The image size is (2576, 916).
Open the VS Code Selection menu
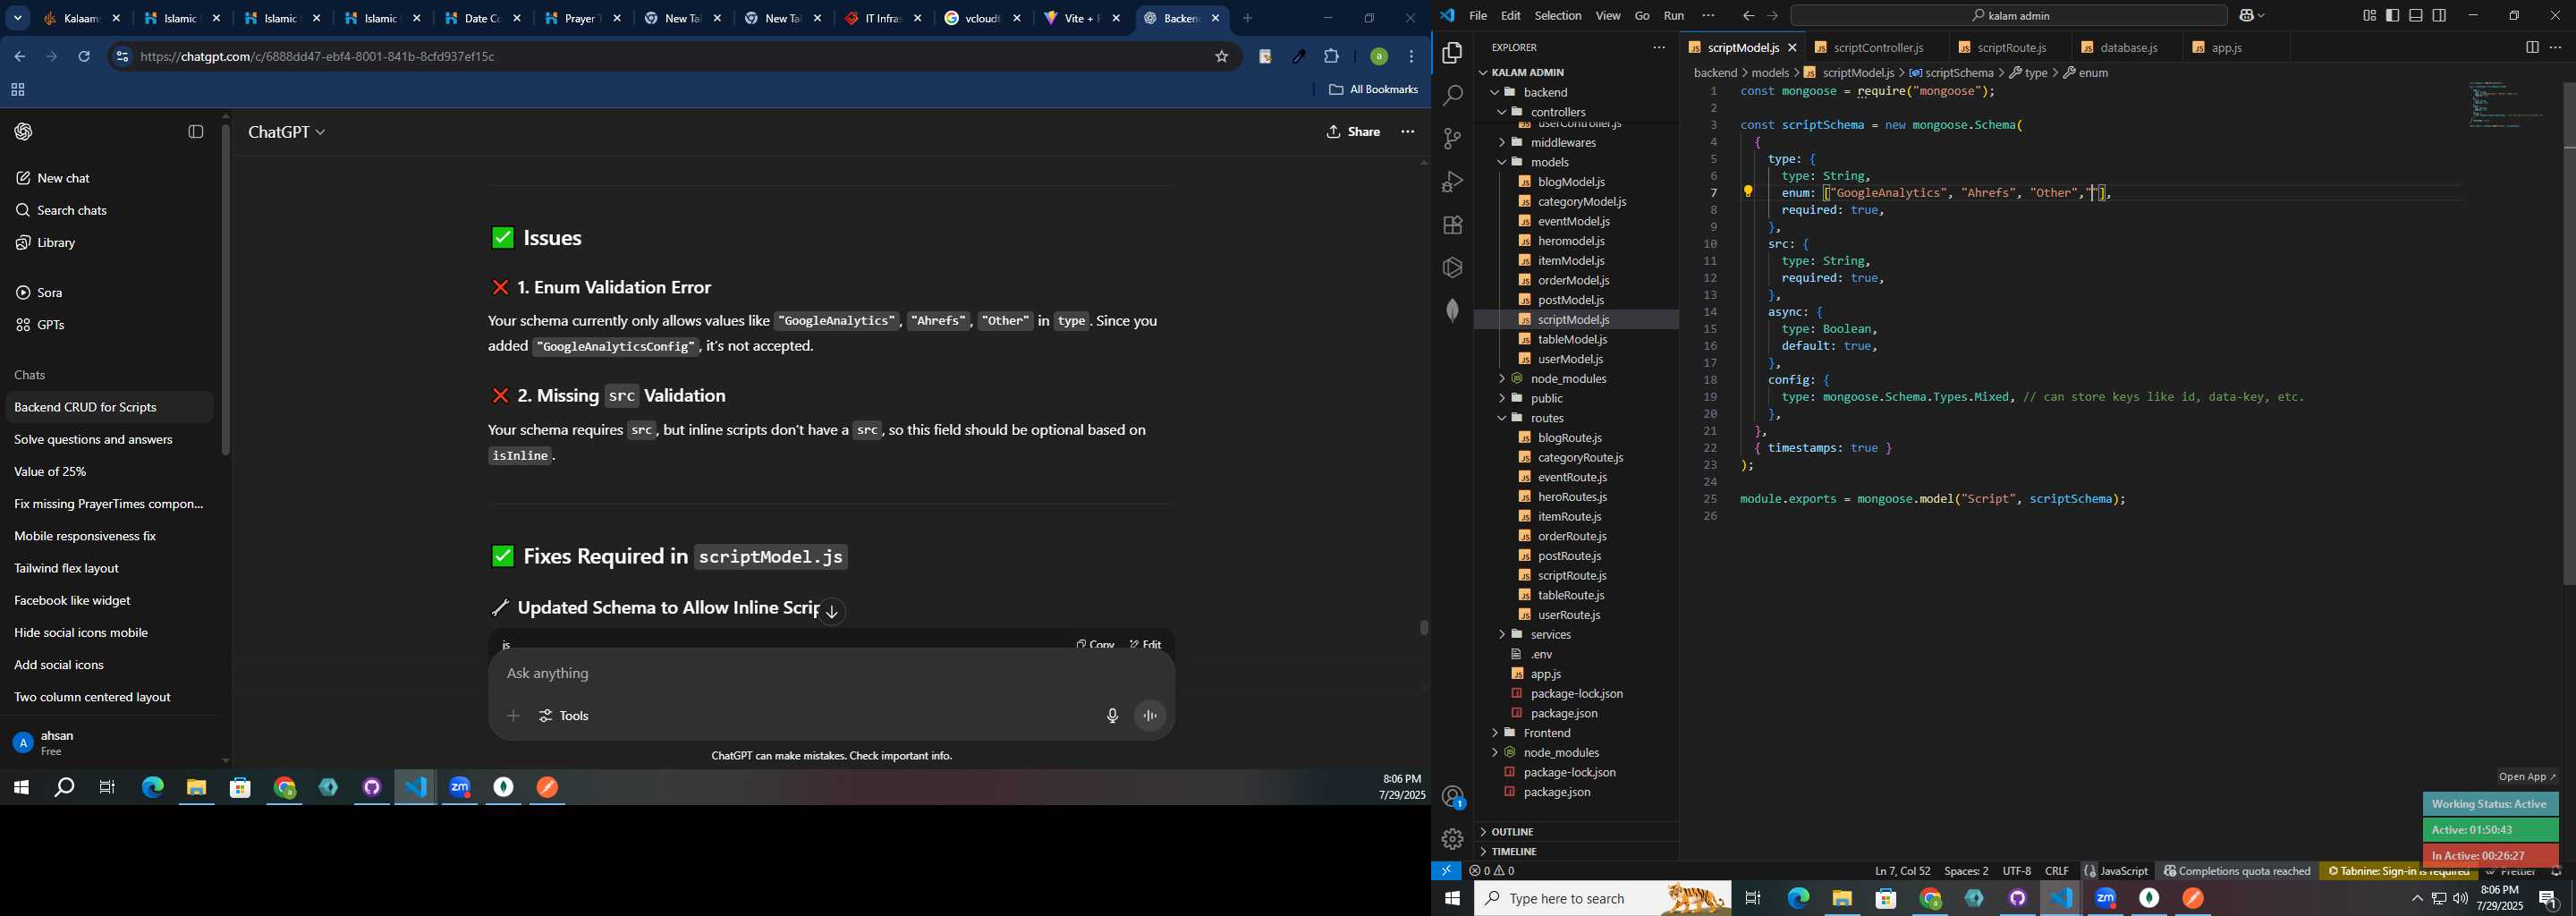[1558, 16]
